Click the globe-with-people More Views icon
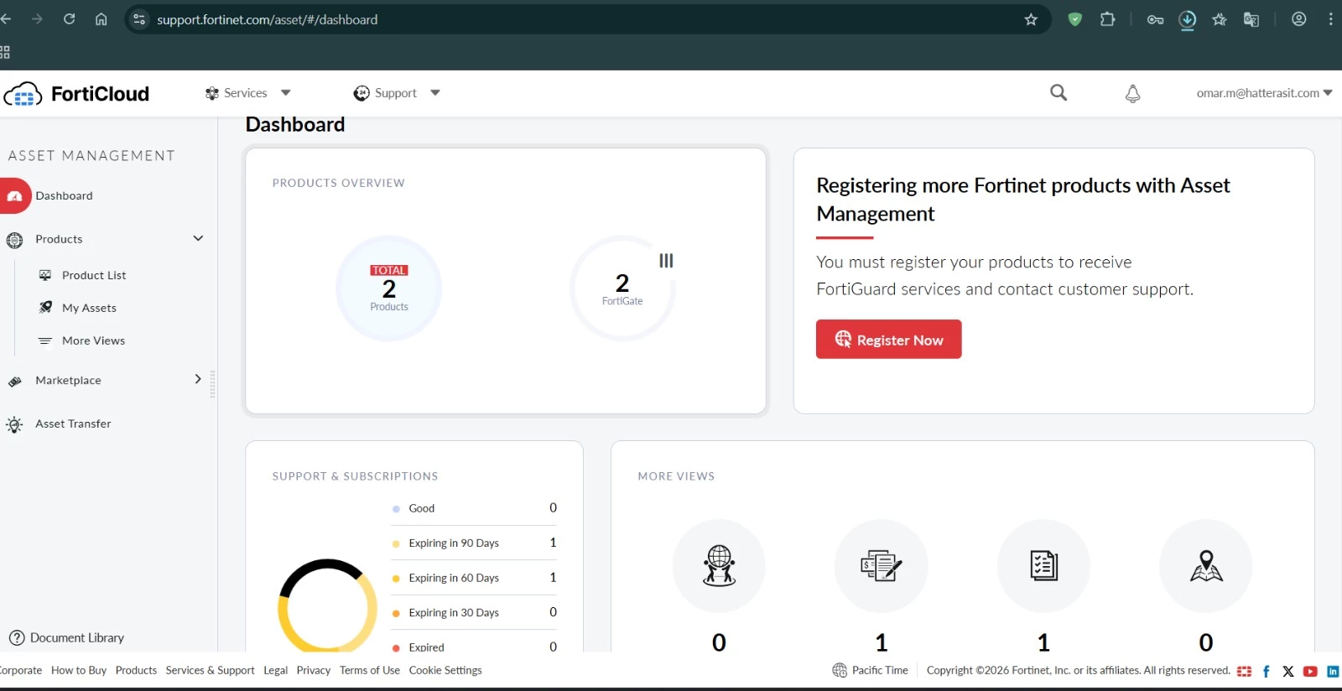This screenshot has height=691, width=1342. point(719,566)
